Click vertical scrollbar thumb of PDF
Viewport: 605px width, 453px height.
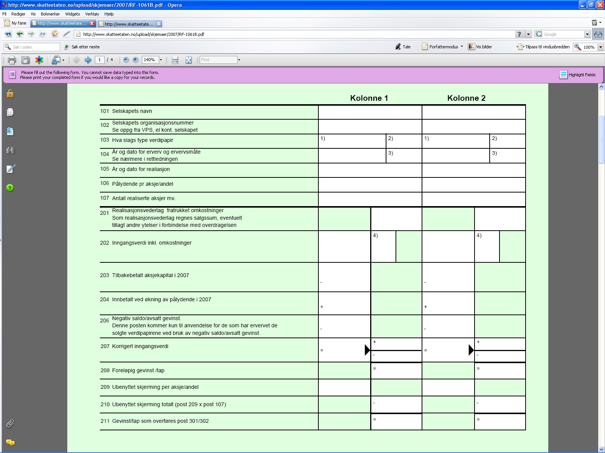601,140
